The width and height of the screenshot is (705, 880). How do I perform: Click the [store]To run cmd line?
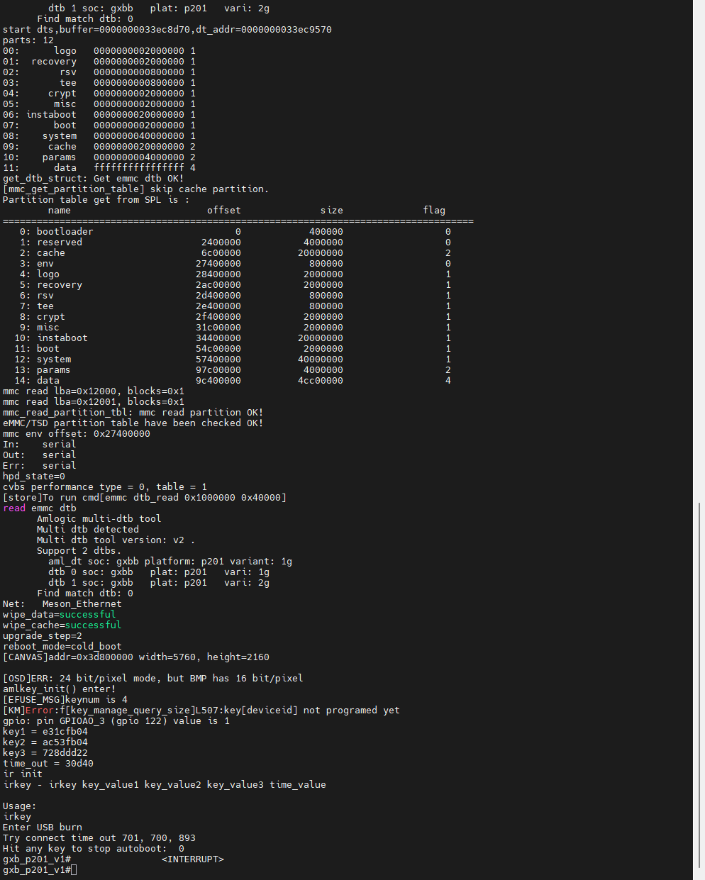tap(145, 498)
